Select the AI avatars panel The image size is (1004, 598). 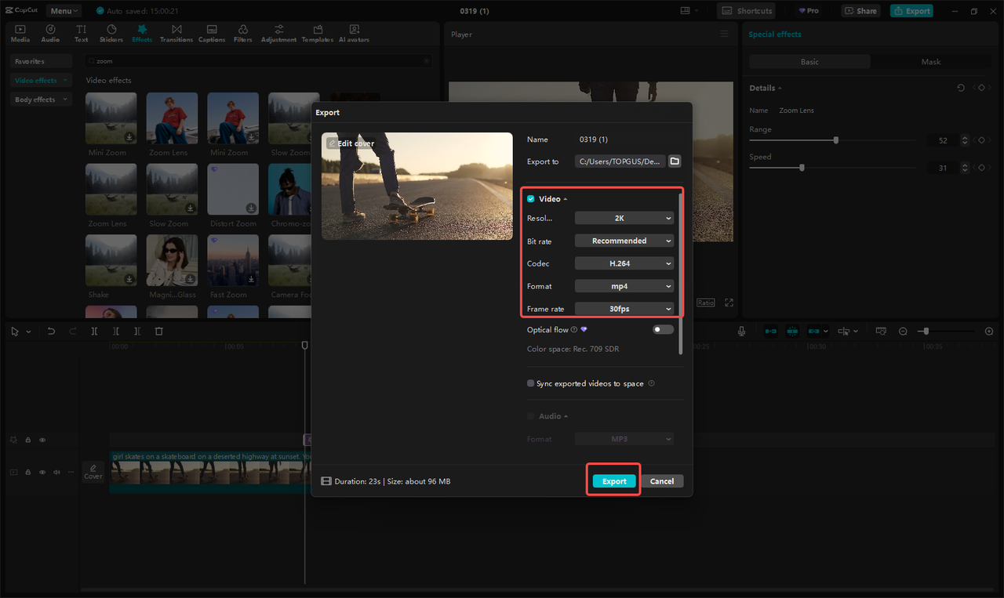click(x=353, y=32)
